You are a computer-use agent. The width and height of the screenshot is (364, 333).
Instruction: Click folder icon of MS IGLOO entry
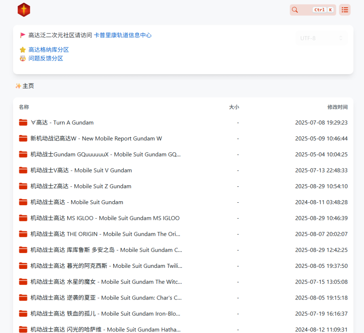[23, 218]
